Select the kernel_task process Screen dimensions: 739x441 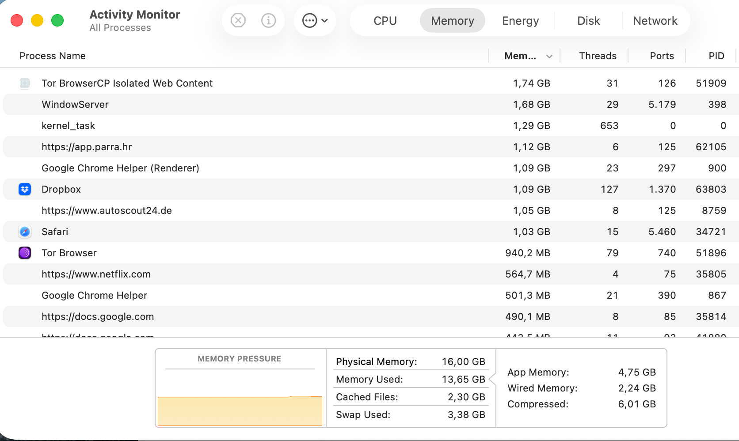68,126
